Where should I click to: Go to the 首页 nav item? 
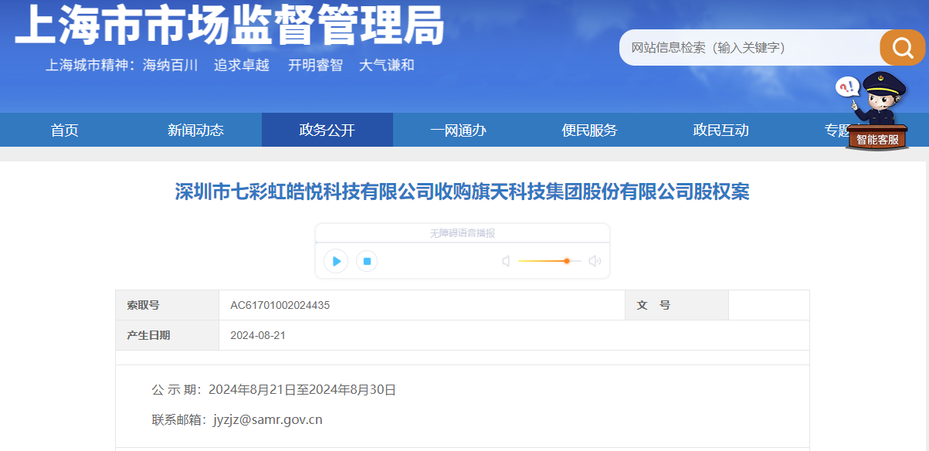tap(65, 131)
